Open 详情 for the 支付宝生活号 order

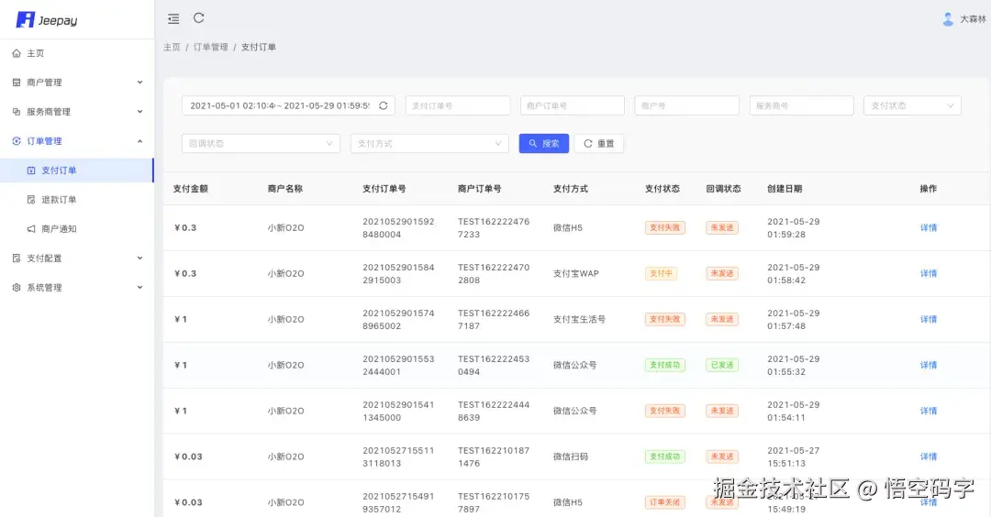point(929,319)
